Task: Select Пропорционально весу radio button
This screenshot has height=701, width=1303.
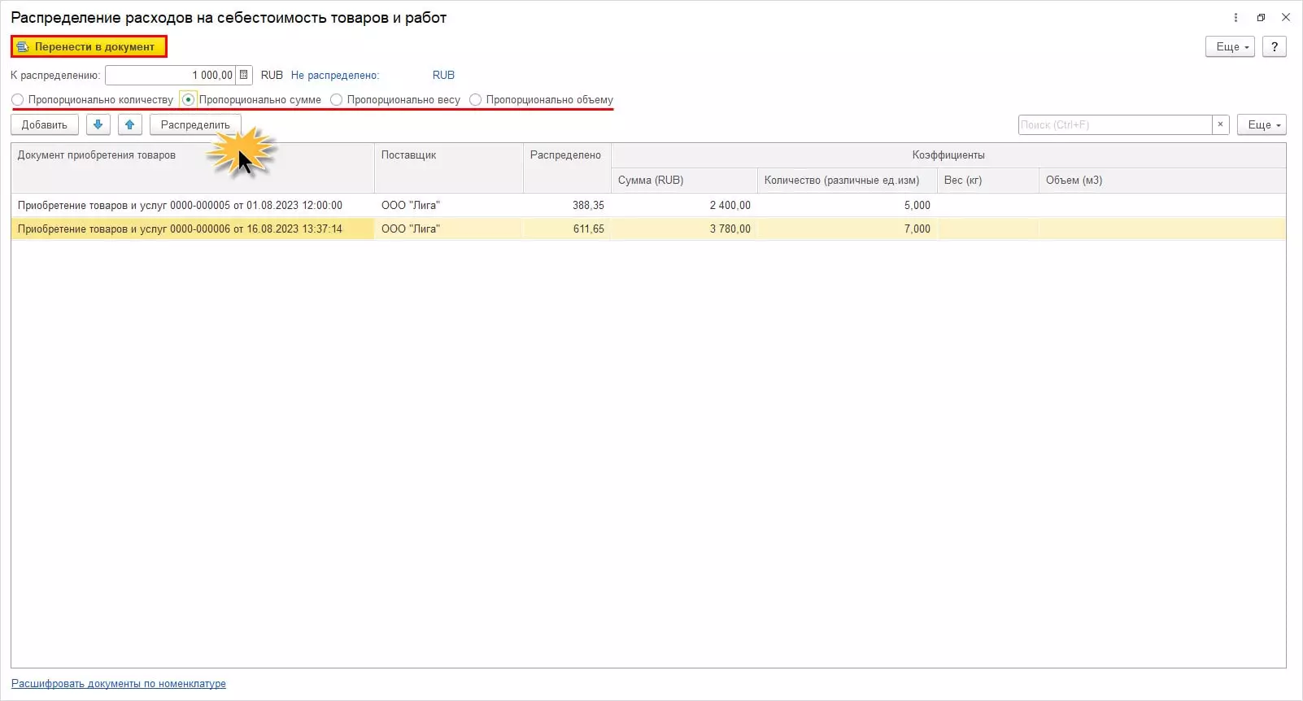Action: (336, 100)
